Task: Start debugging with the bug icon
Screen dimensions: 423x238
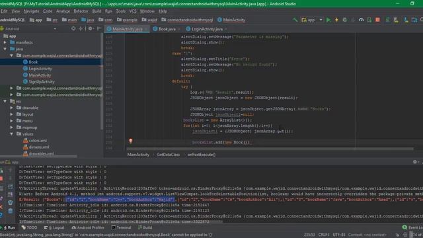Action: tap(344, 20)
